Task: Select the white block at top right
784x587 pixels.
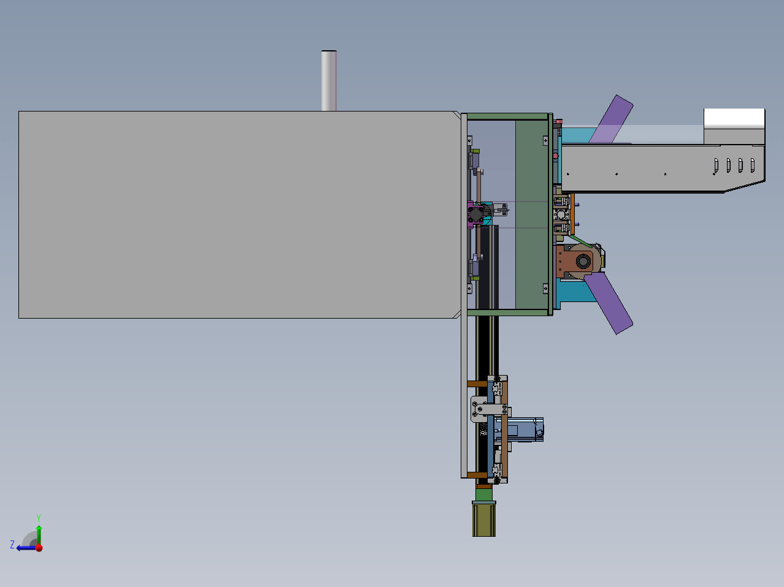Action: 734,118
